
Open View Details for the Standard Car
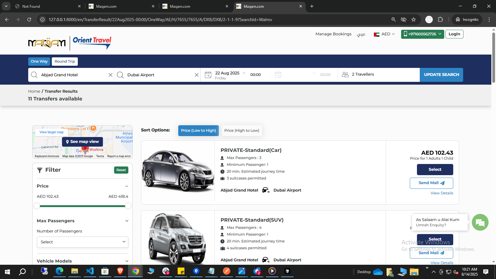441,193
